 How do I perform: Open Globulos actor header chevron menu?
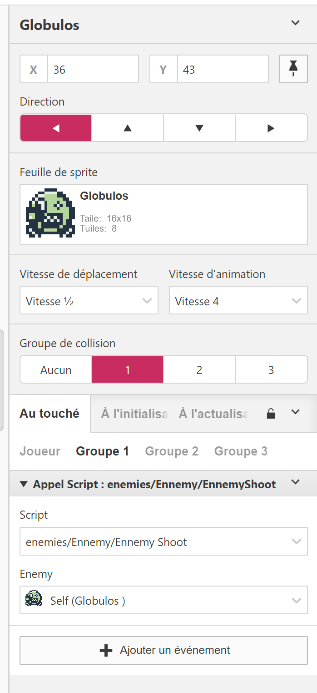click(296, 23)
